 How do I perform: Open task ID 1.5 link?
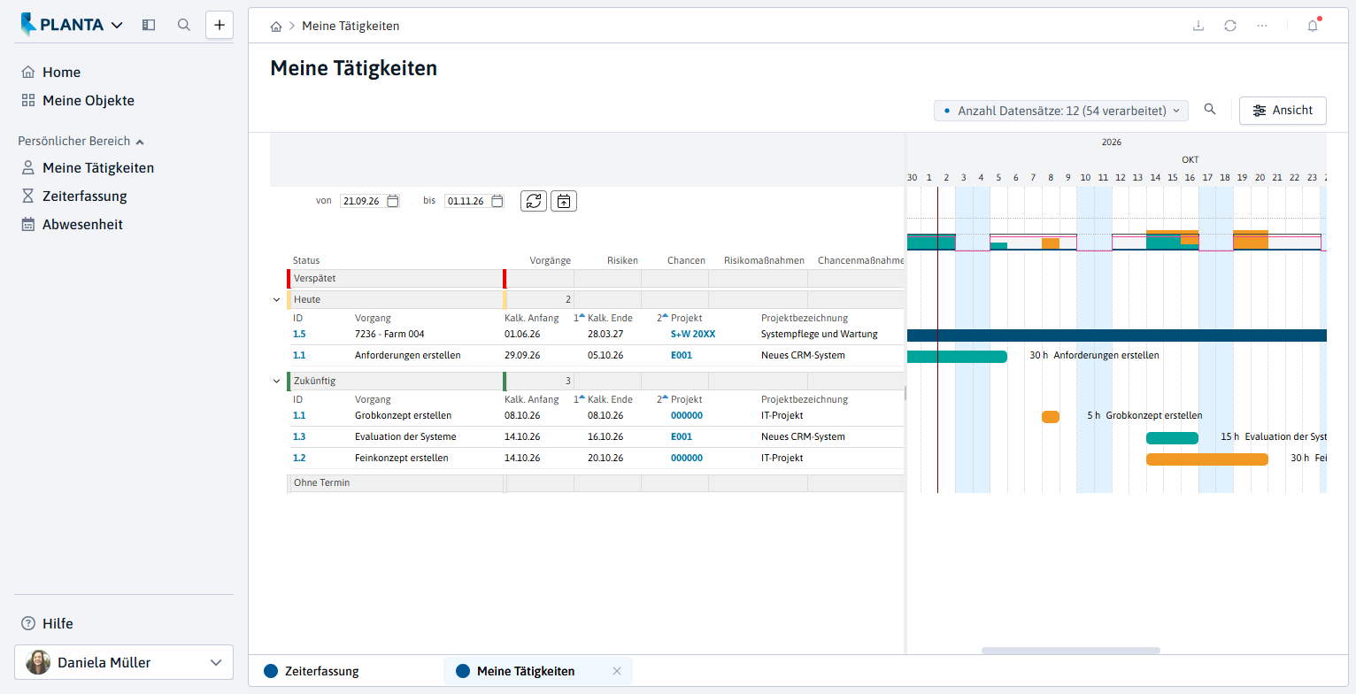pos(299,335)
